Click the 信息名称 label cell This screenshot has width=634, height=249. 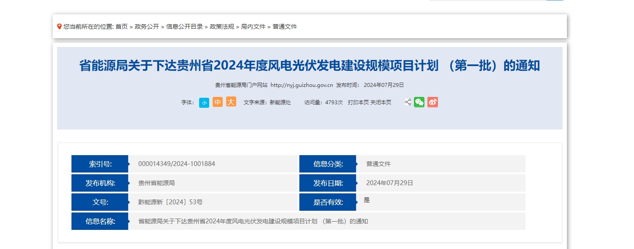100,221
